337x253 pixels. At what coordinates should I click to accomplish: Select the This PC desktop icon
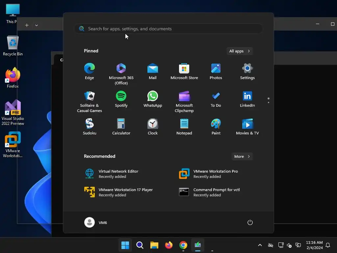pos(13,14)
